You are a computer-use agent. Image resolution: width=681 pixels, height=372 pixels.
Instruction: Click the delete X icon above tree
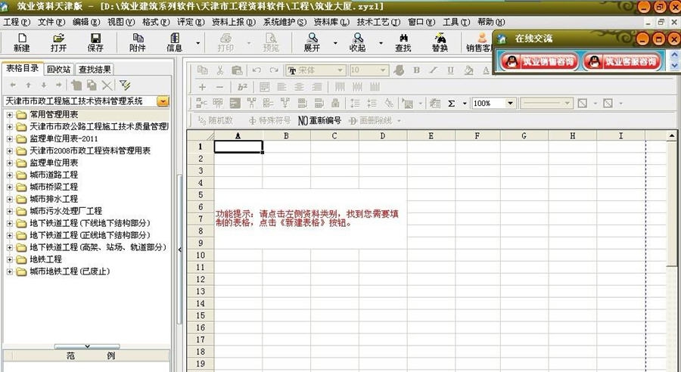coord(107,85)
